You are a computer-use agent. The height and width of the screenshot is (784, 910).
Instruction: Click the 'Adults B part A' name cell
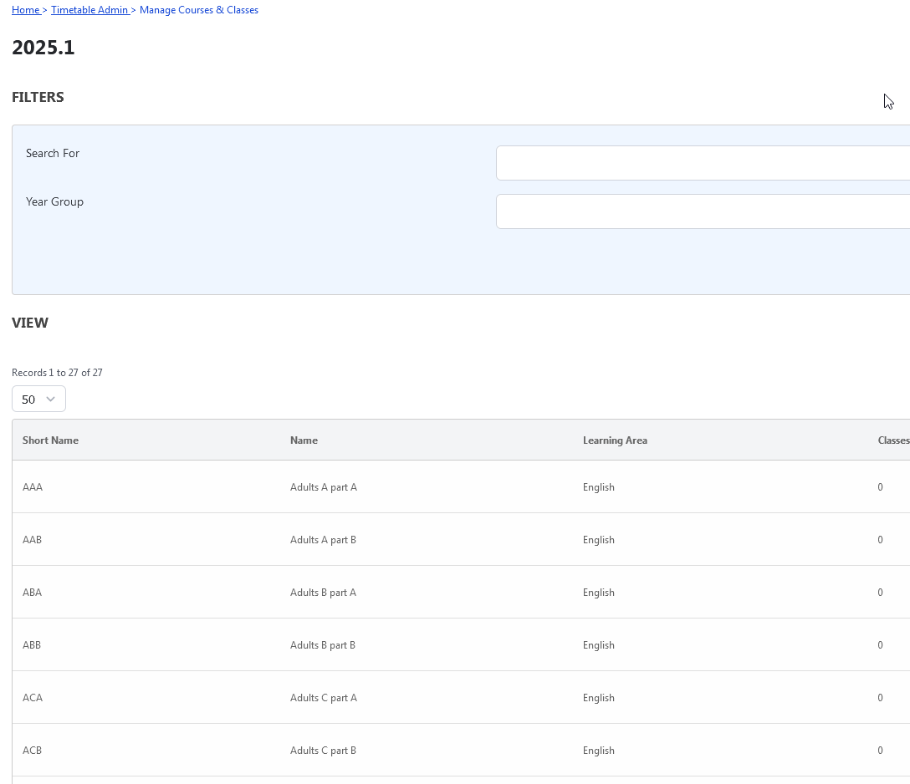323,593
